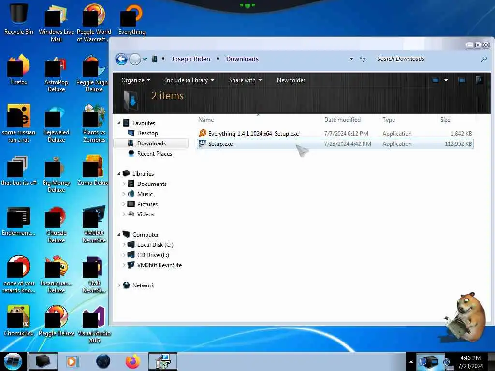The height and width of the screenshot is (371, 495).
Task: Click the refresh icon next to address bar
Action: pyautogui.click(x=363, y=59)
